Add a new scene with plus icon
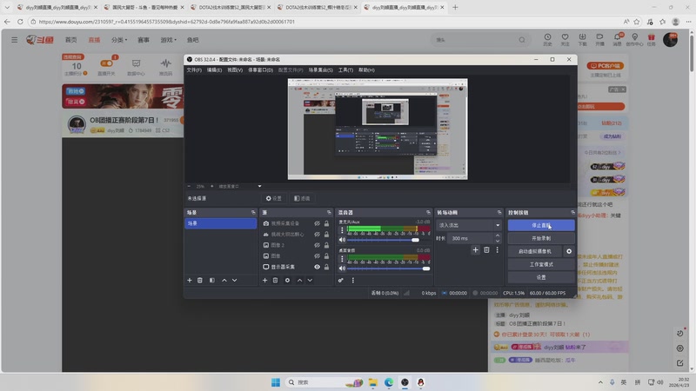The height and width of the screenshot is (391, 696). click(x=190, y=280)
